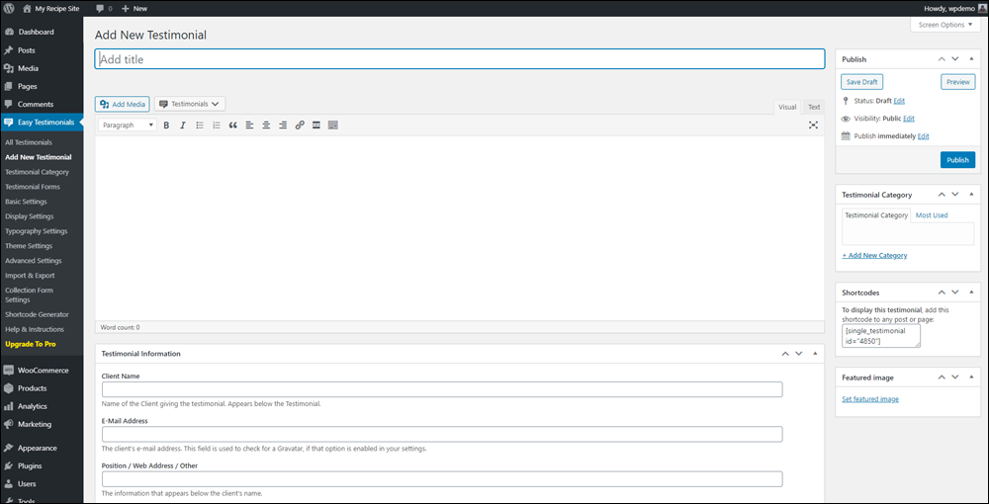This screenshot has height=504, width=989.
Task: Insert a bulleted list
Action: 200,126
